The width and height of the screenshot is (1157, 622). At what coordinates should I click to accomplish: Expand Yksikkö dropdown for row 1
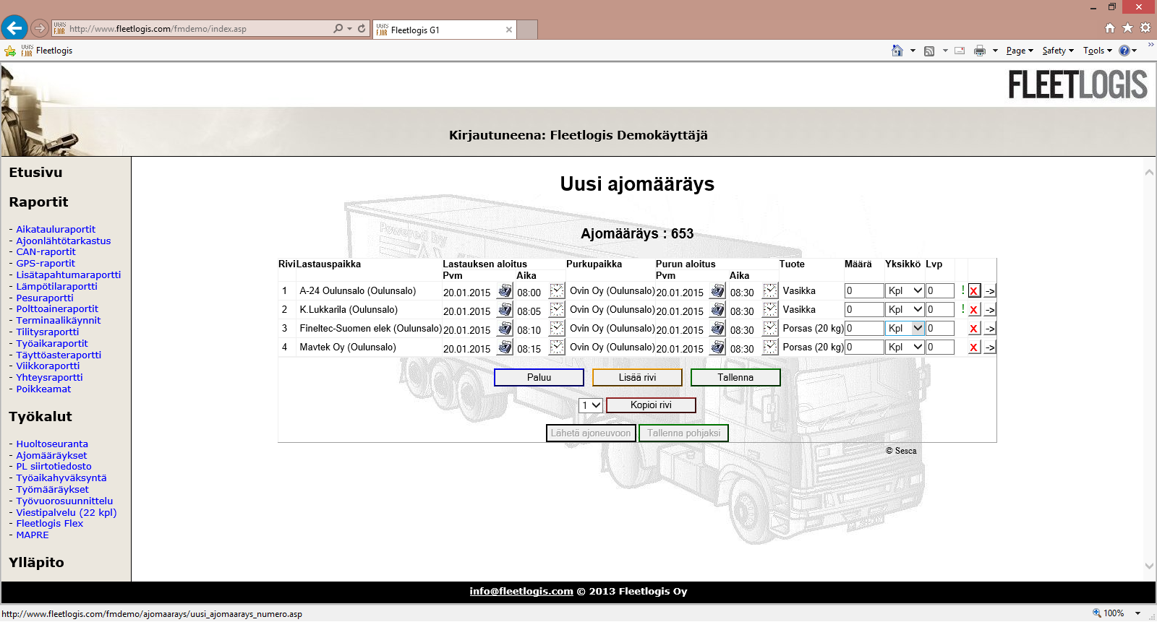pyautogui.click(x=905, y=290)
